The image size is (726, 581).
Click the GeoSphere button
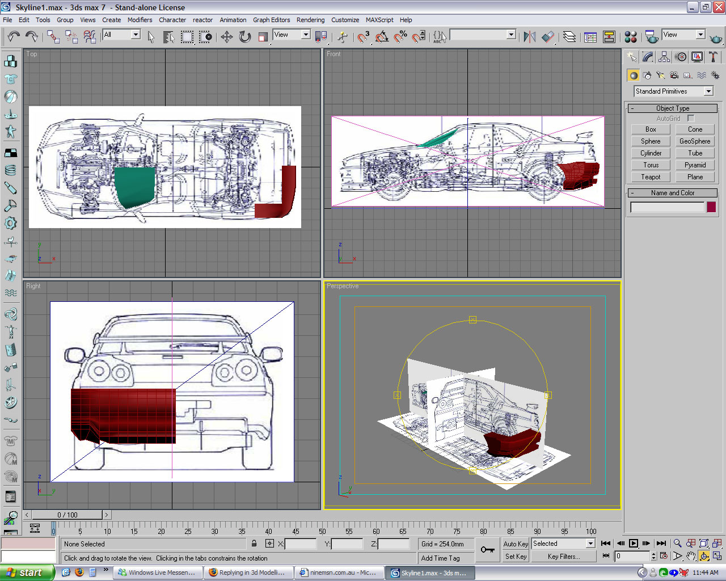[695, 141]
